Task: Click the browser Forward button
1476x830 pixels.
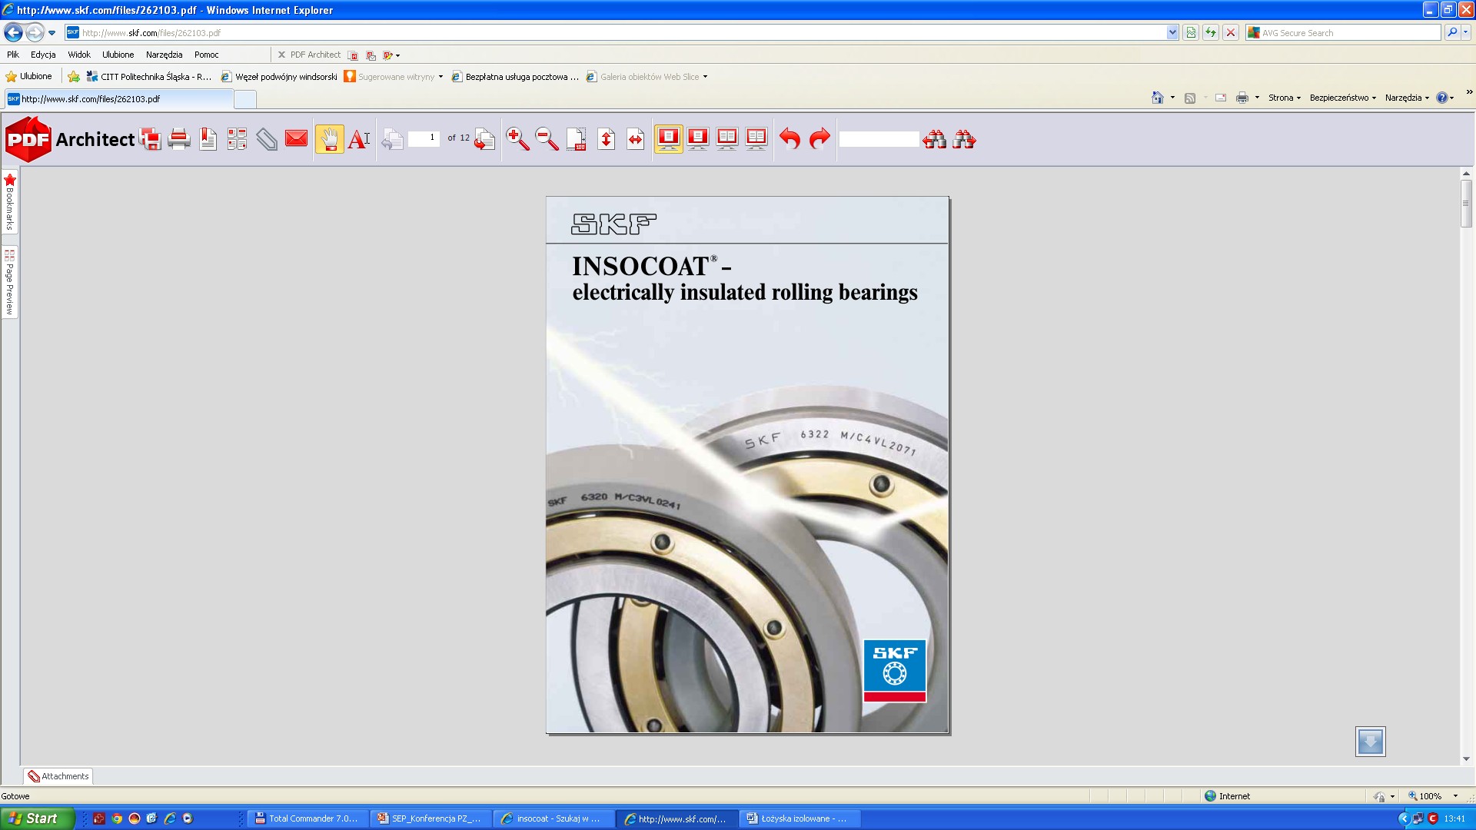Action: tap(35, 32)
